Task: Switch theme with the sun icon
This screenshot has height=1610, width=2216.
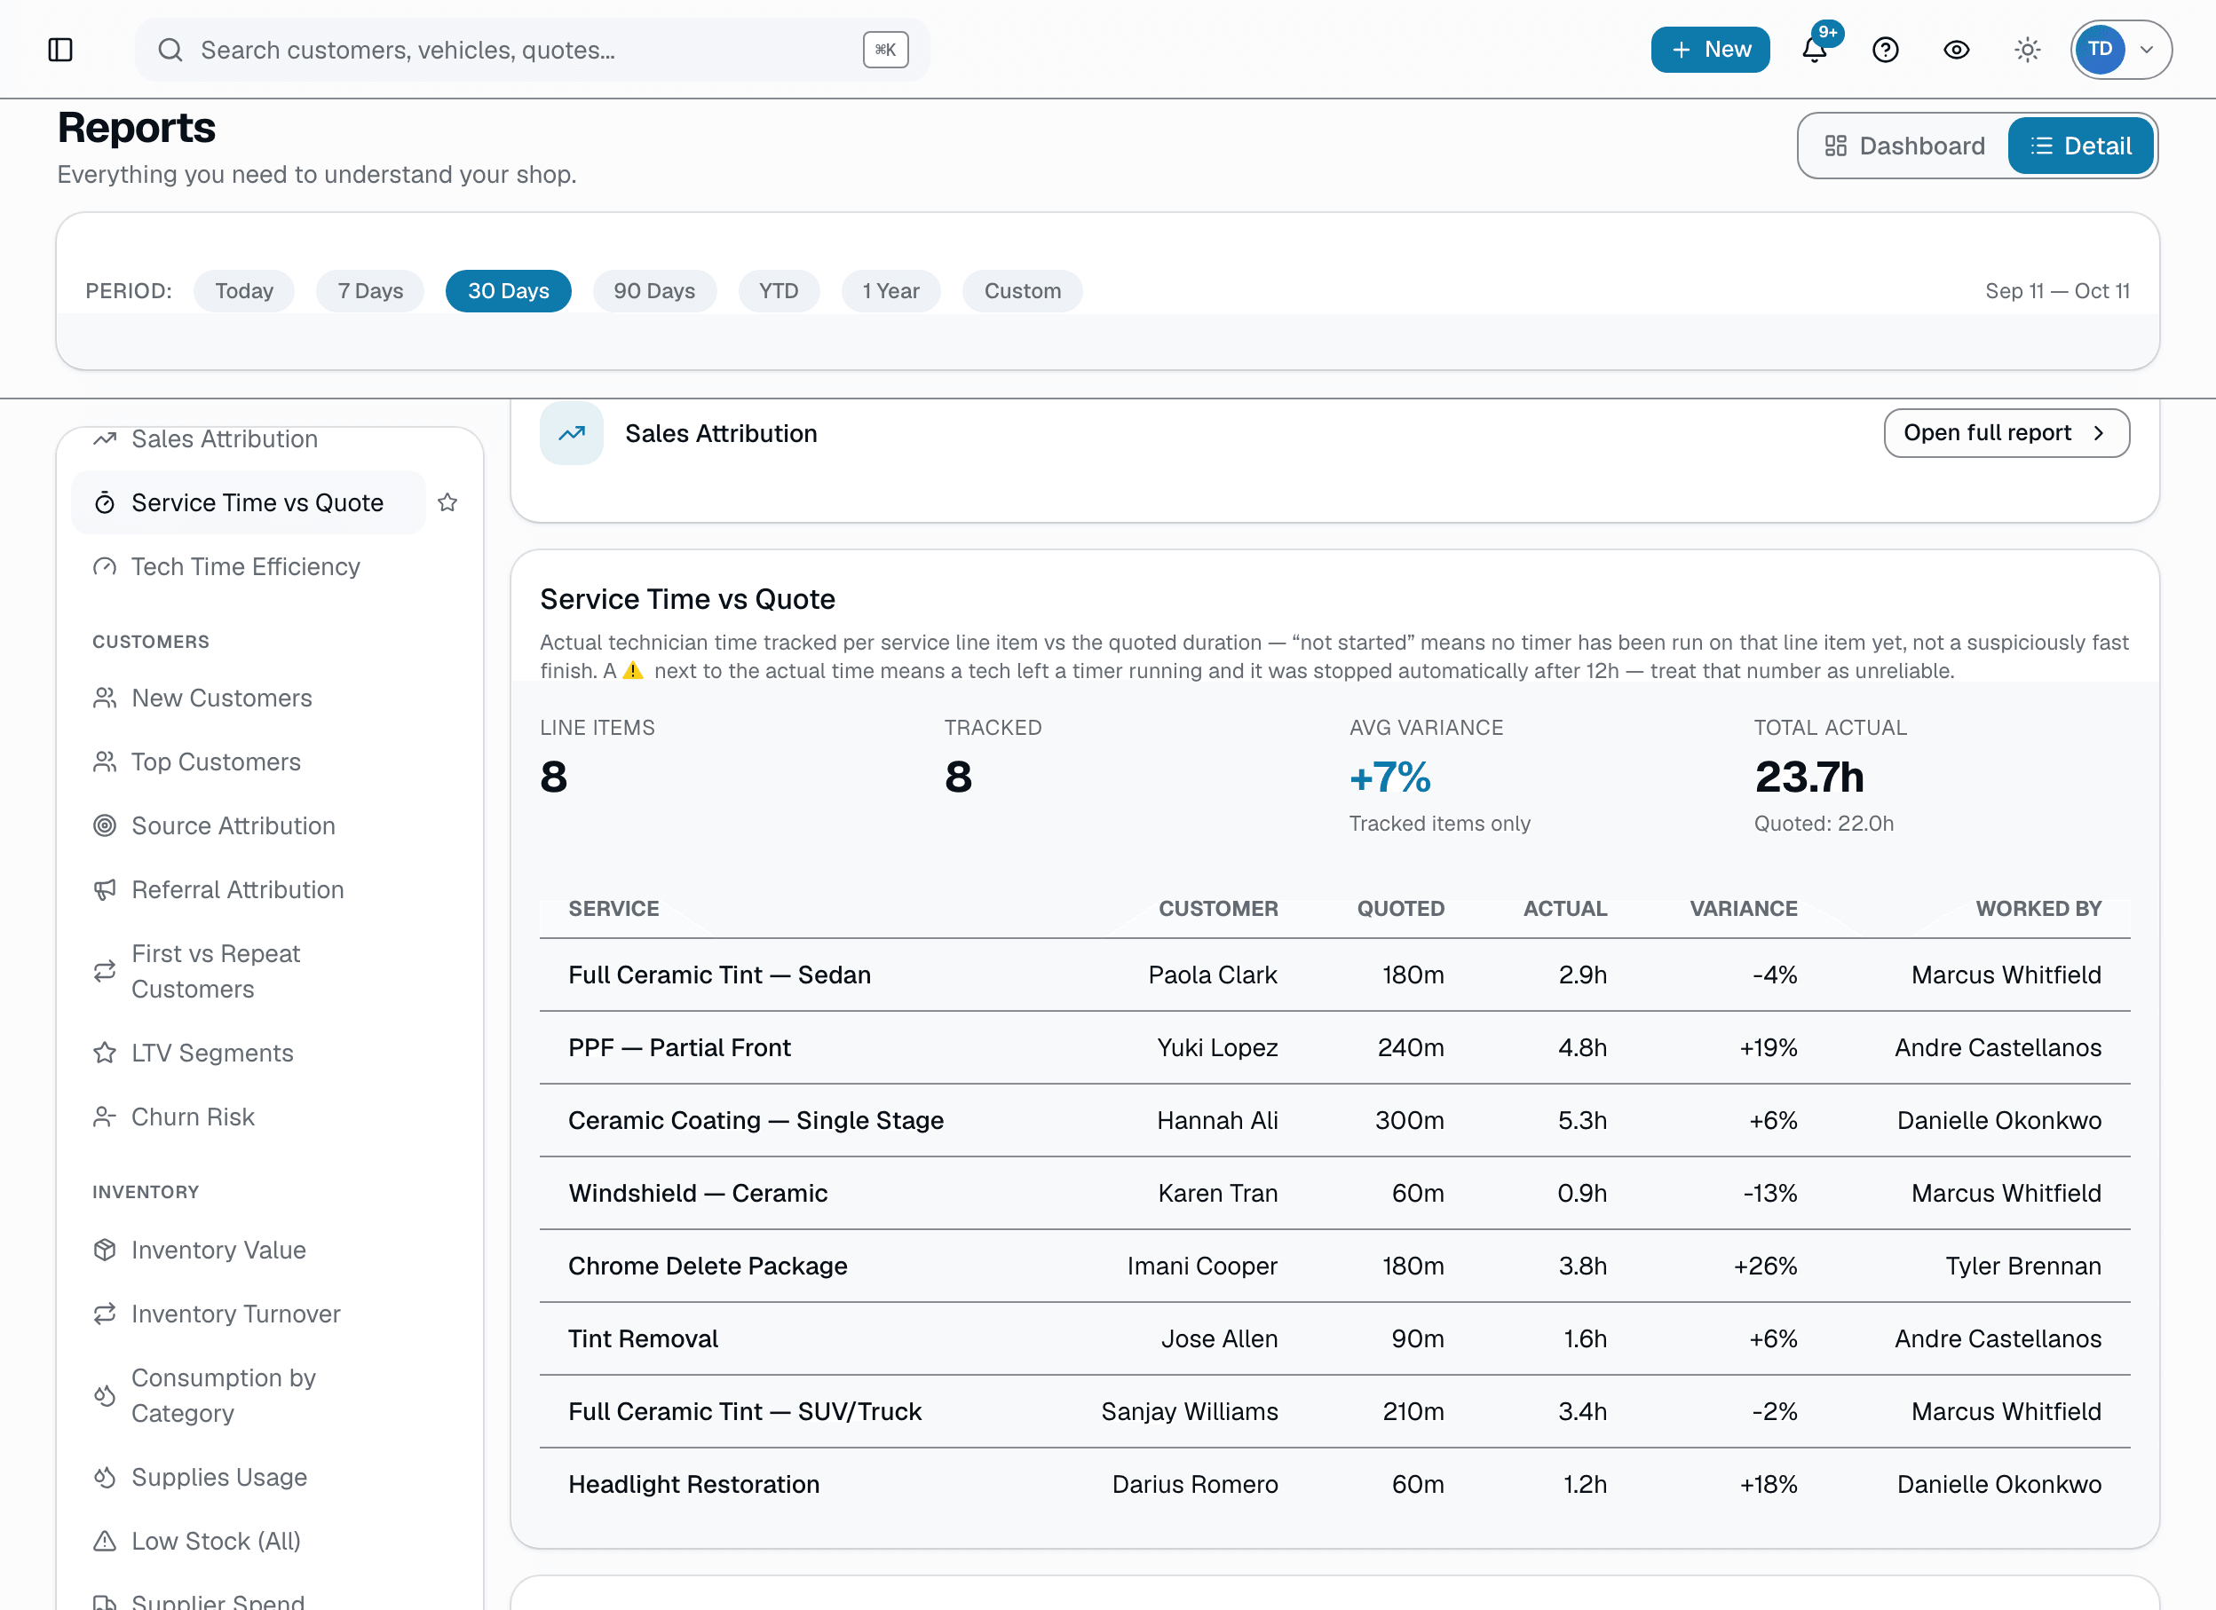Action: tap(2028, 50)
